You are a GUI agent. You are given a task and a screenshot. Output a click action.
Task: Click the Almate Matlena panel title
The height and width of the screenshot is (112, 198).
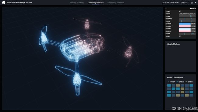tap(173, 44)
